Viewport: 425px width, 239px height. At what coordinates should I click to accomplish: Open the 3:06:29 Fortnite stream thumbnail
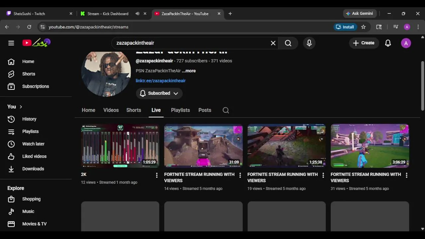click(370, 146)
